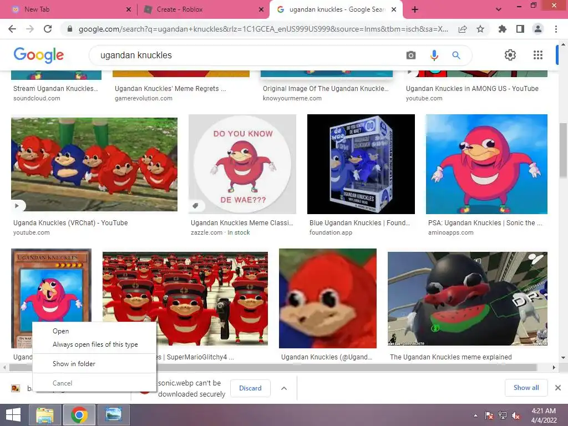Select Open in context menu
This screenshot has width=568, height=426.
94,331
